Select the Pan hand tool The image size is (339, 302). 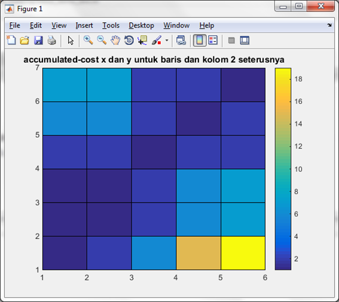(115, 40)
